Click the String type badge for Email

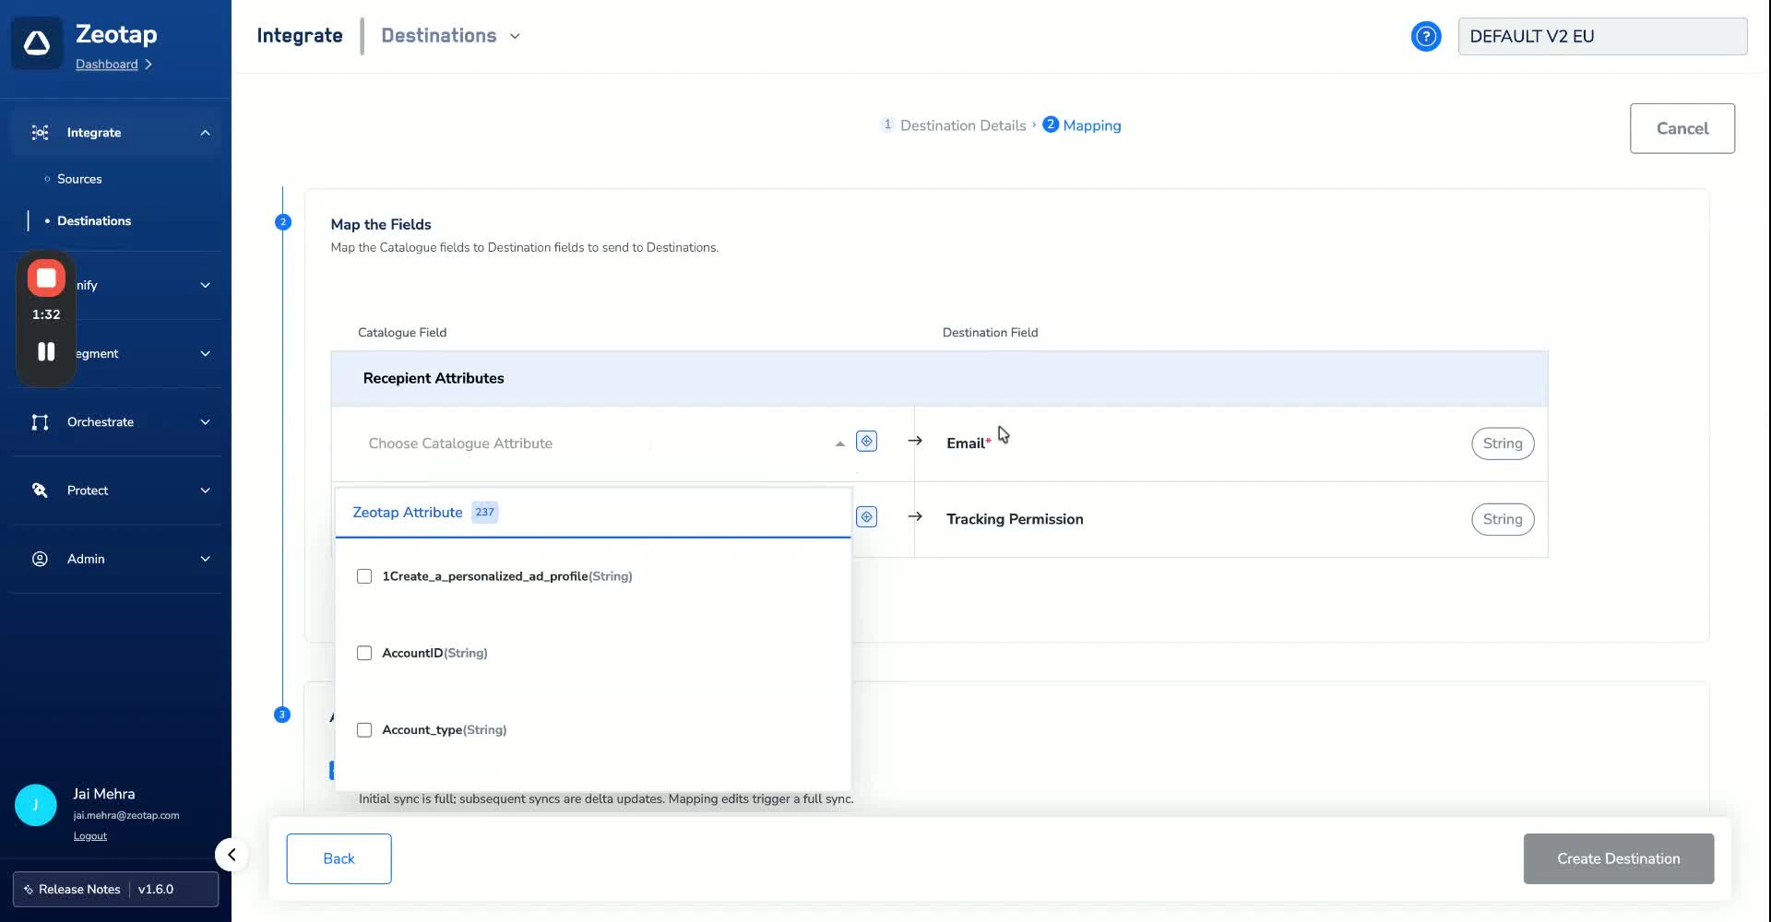[x=1503, y=443]
